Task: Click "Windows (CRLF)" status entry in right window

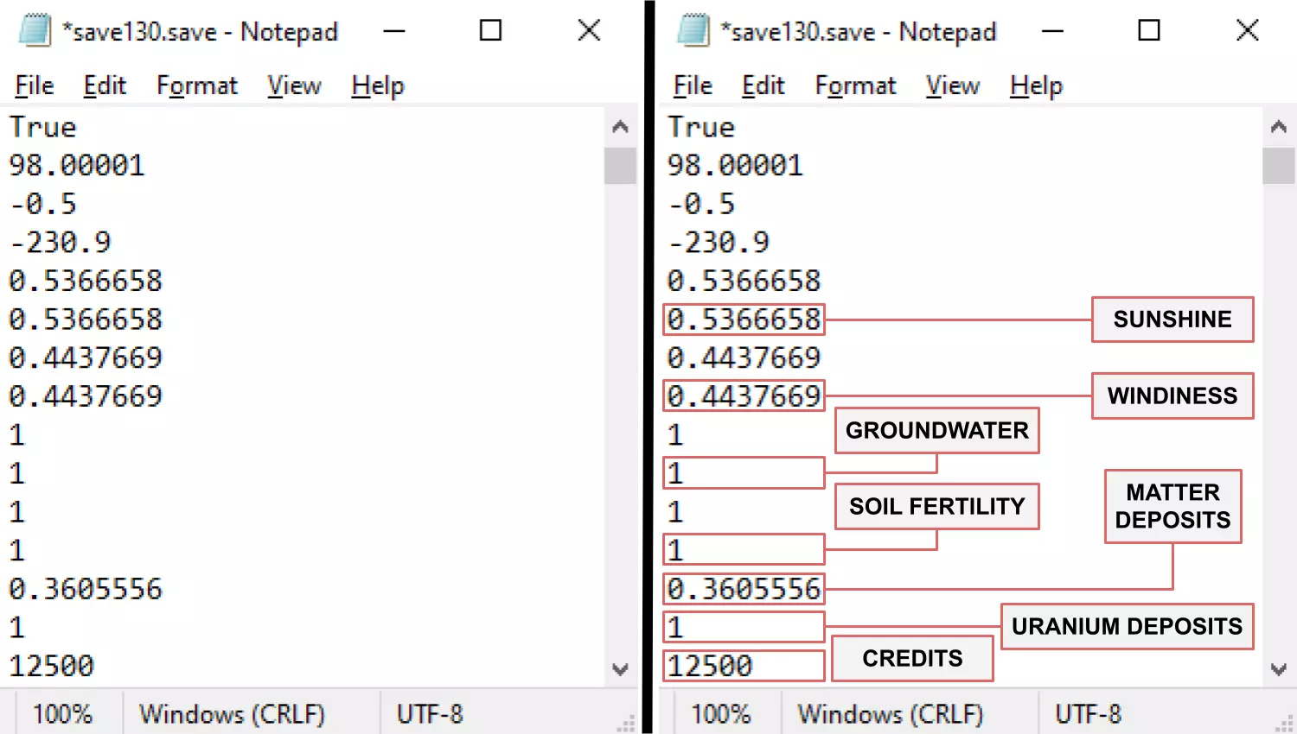Action: [891, 714]
